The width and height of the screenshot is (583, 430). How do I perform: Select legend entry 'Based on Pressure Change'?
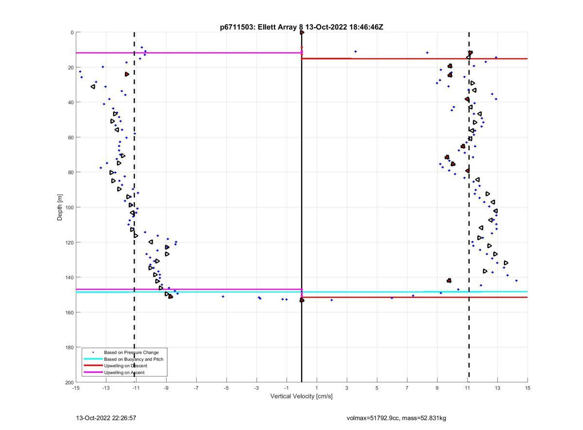[131, 352]
